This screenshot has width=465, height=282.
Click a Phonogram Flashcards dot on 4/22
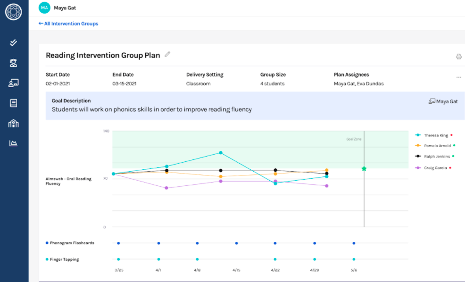pyautogui.click(x=274, y=243)
